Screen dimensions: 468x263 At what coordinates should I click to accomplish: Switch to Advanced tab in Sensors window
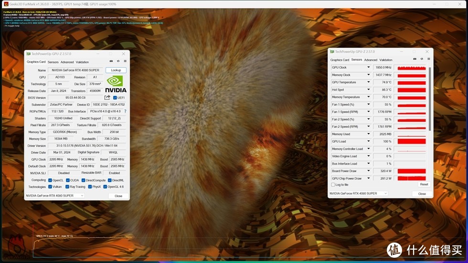click(x=371, y=60)
